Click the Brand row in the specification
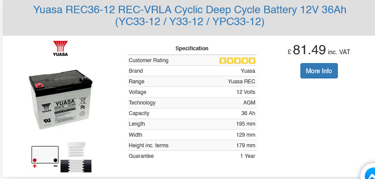Image resolution: width=375 pixels, height=179 pixels. (x=192, y=71)
